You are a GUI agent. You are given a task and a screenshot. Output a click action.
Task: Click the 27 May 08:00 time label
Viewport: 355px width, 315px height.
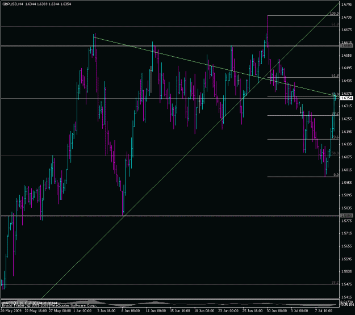59,310
